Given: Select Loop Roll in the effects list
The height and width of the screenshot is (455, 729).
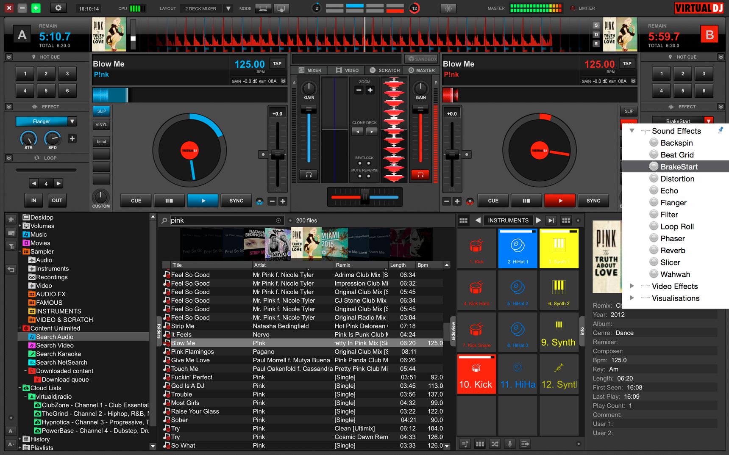Looking at the screenshot, I should pos(677,226).
